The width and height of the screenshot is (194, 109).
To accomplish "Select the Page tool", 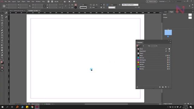I will (x=2, y=18).
